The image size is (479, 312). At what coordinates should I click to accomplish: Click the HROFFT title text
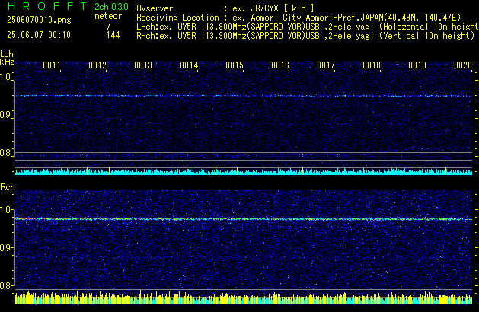(x=47, y=6)
